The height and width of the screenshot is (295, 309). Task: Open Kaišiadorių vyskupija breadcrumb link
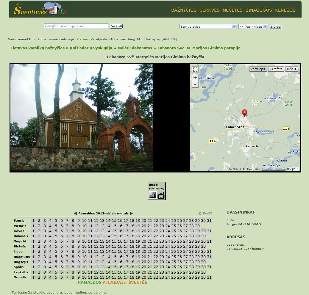coord(91,48)
